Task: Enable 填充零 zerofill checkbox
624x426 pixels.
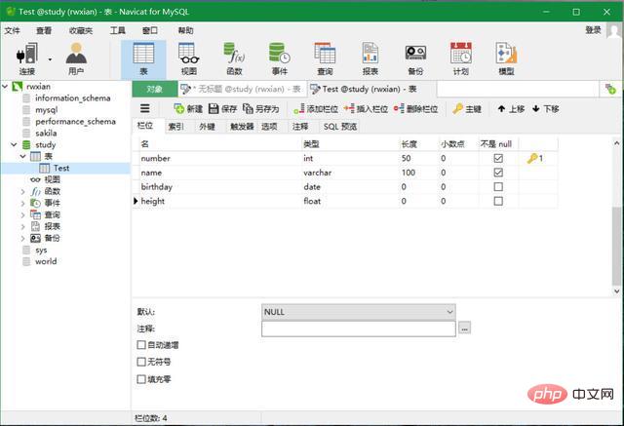Action: 141,379
